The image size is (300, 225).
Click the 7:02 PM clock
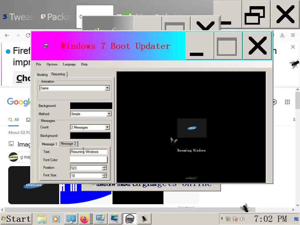[270, 219]
